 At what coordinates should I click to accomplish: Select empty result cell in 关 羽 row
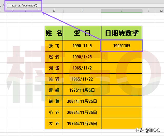(x=121, y=79)
